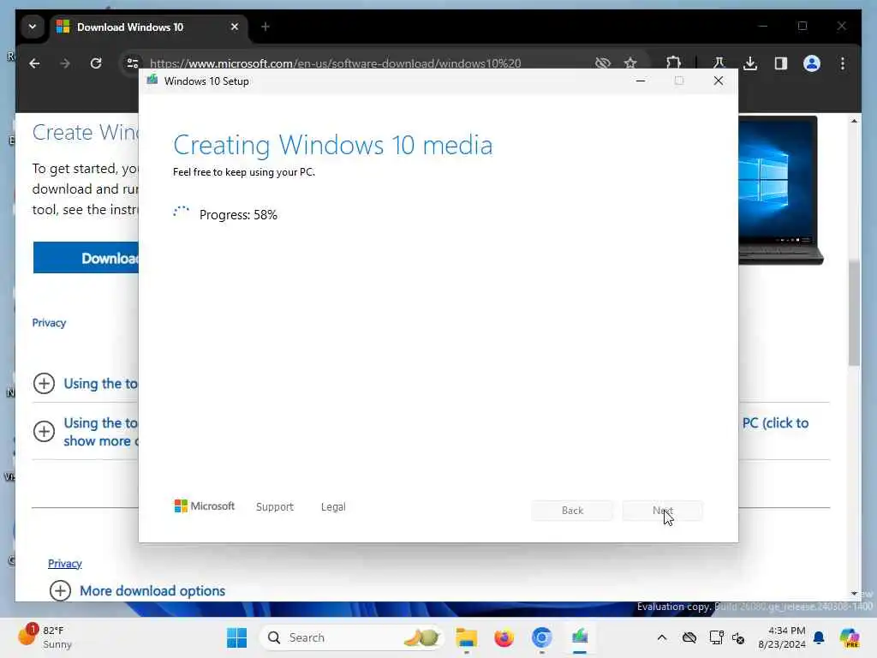This screenshot has height=658, width=877.
Task: Expand 'Using the to... show more' section
Action: (45, 432)
